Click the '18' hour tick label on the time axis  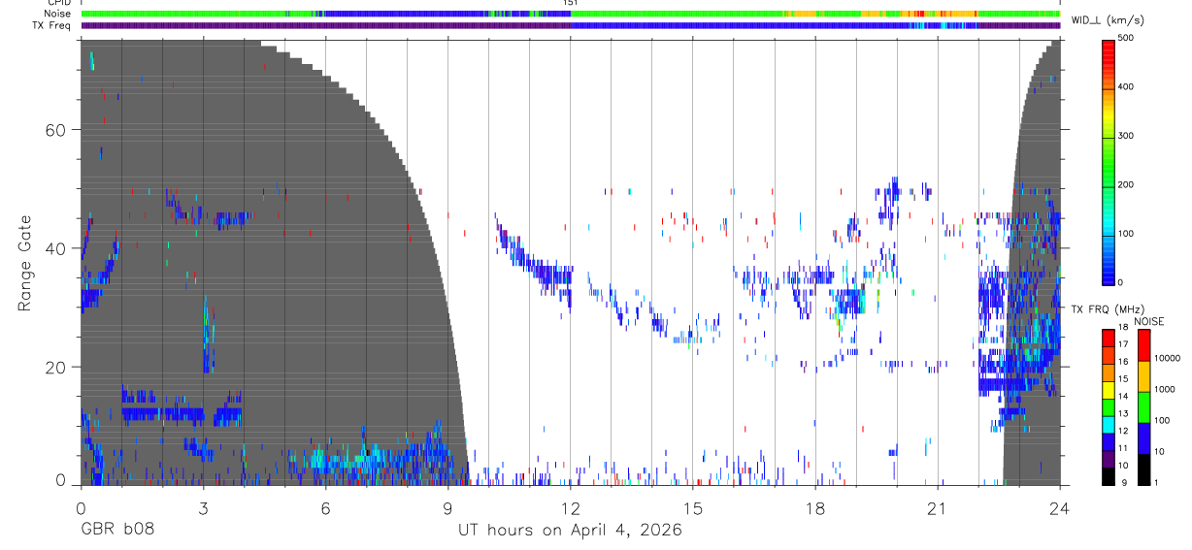pyautogui.click(x=814, y=508)
